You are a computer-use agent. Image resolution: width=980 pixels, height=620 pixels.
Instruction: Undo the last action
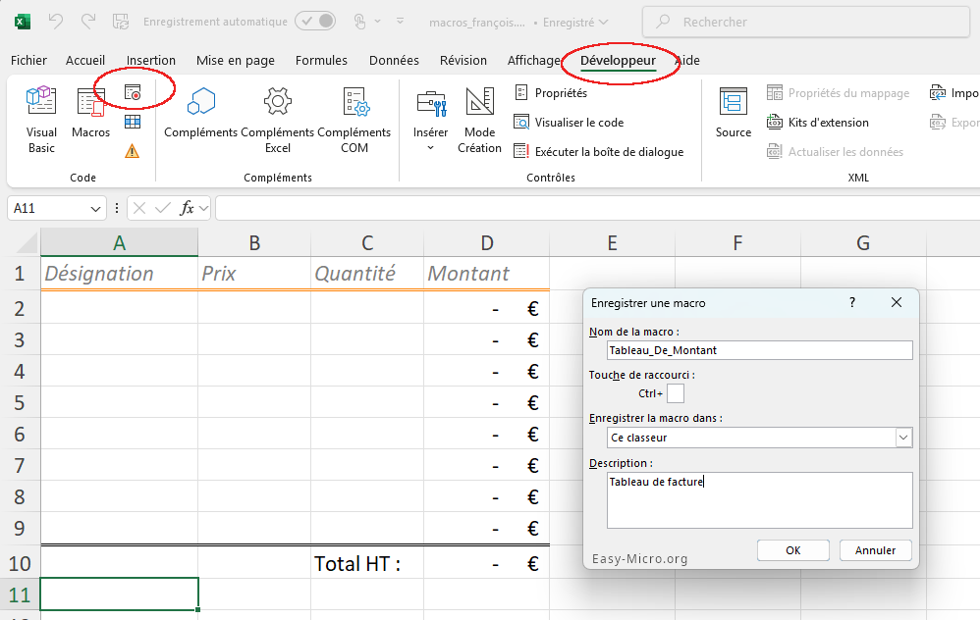56,22
